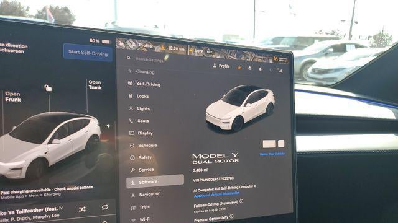
Task: Tap the white Model Y image in Software panel
Action: (x=240, y=109)
